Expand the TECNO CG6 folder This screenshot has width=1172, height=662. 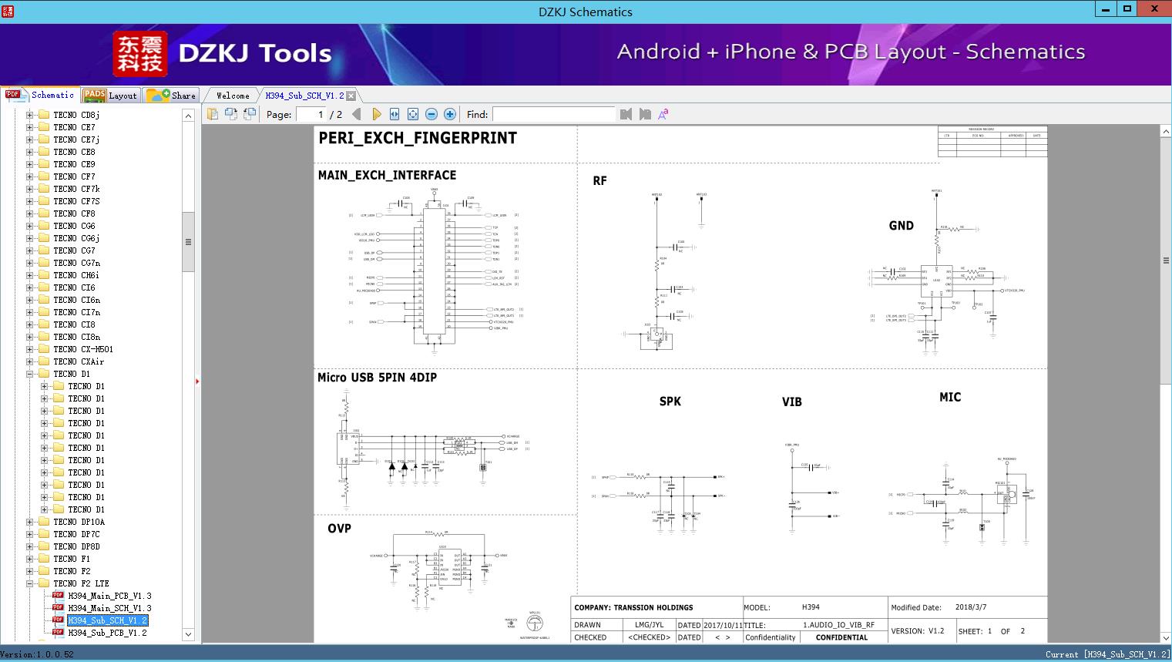click(x=29, y=226)
